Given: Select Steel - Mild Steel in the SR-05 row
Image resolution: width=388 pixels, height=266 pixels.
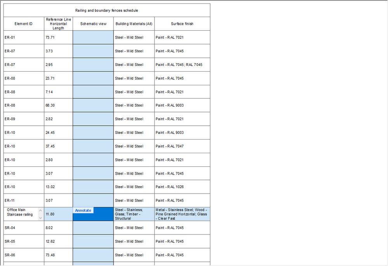Looking at the screenshot, I should (134, 241).
